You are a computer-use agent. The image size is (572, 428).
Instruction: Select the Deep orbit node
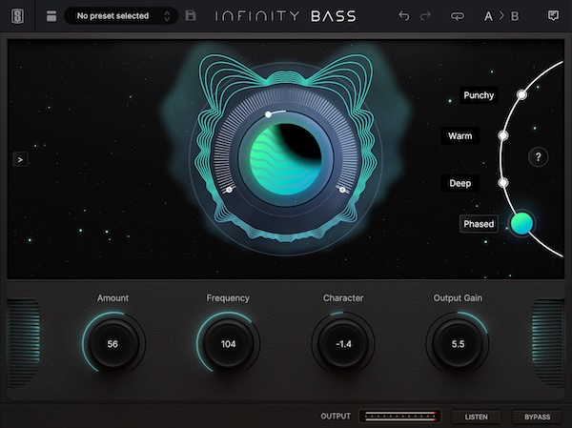503,182
